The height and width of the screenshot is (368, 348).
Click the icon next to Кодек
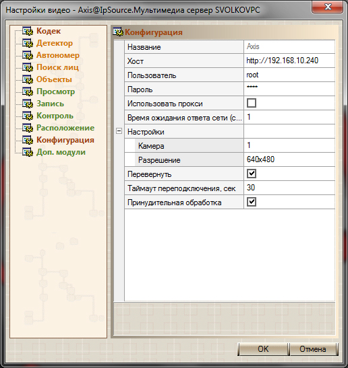(28, 31)
